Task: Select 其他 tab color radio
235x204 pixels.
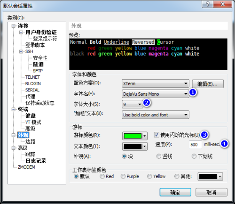Action: tap(177, 176)
